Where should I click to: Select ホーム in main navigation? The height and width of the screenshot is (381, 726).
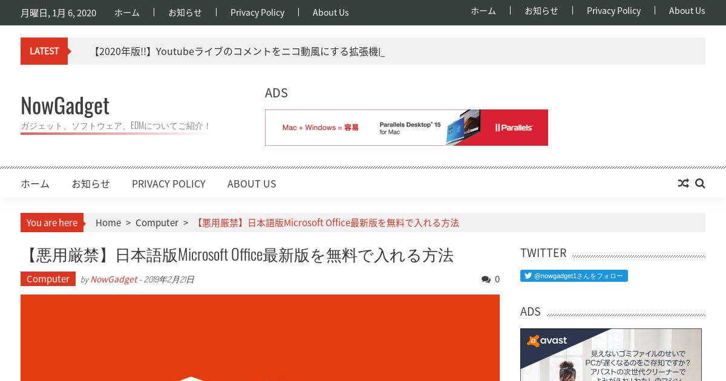click(x=35, y=184)
